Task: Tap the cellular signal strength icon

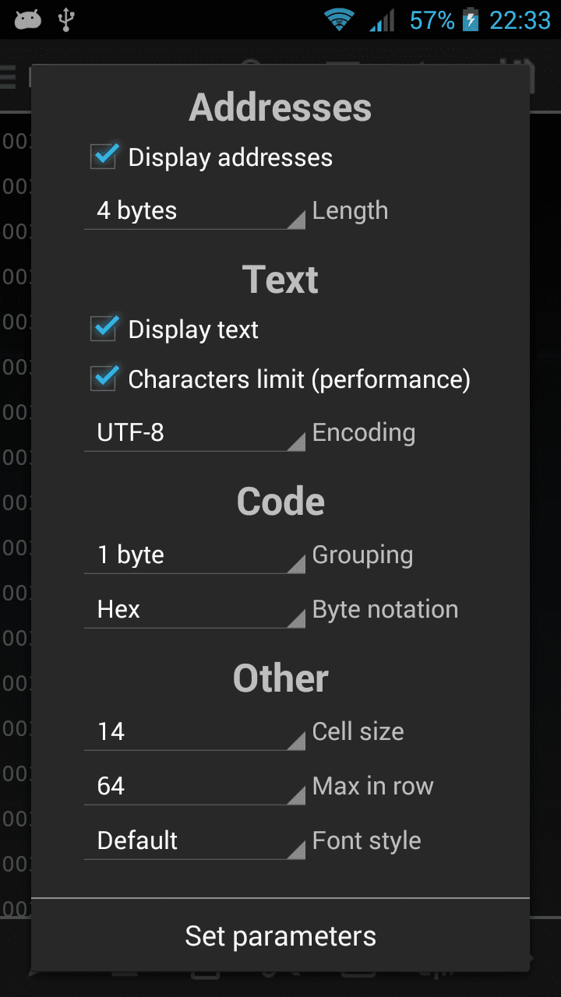Action: [x=382, y=20]
